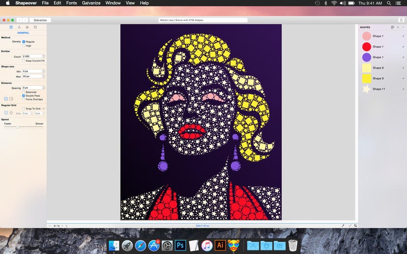Image resolution: width=407 pixels, height=254 pixels.
Task: Add a new shape with the plus icon
Action: coord(398,27)
